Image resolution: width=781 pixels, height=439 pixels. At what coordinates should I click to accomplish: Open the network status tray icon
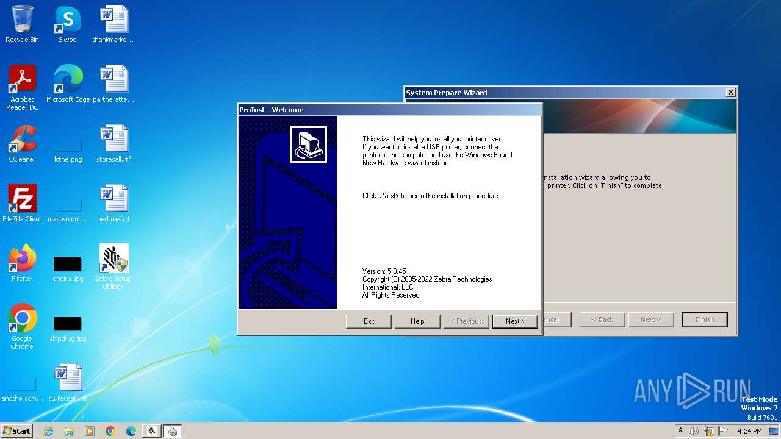tap(708, 431)
